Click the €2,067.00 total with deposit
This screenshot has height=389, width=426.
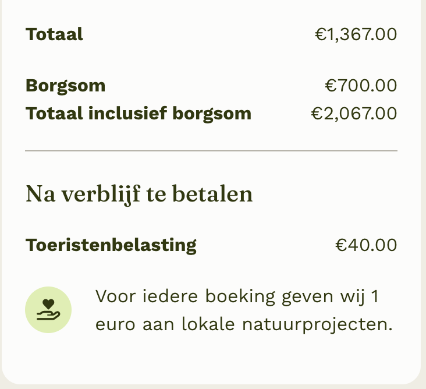pos(354,114)
